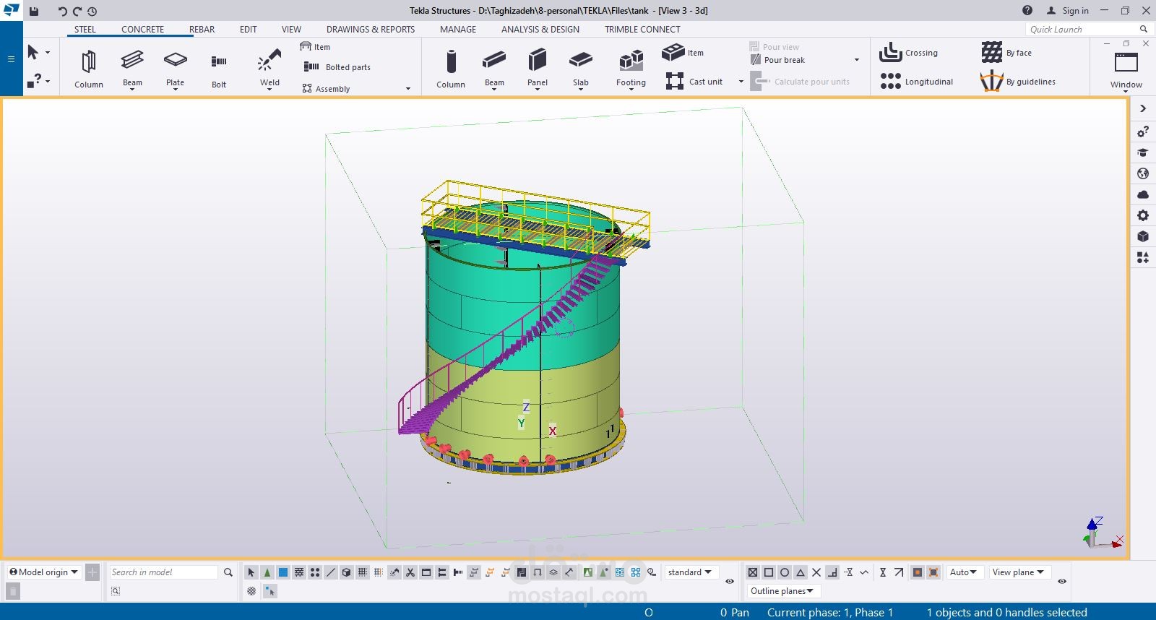Toggle selection toolbar visibility eye icon
Image resolution: width=1156 pixels, height=620 pixels.
click(x=730, y=581)
